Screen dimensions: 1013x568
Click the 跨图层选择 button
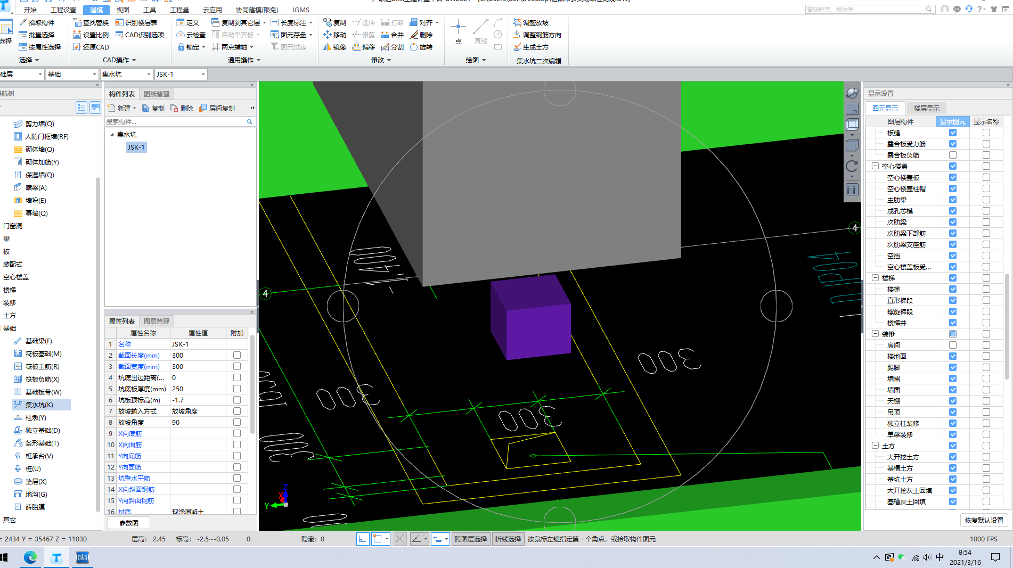(x=471, y=539)
